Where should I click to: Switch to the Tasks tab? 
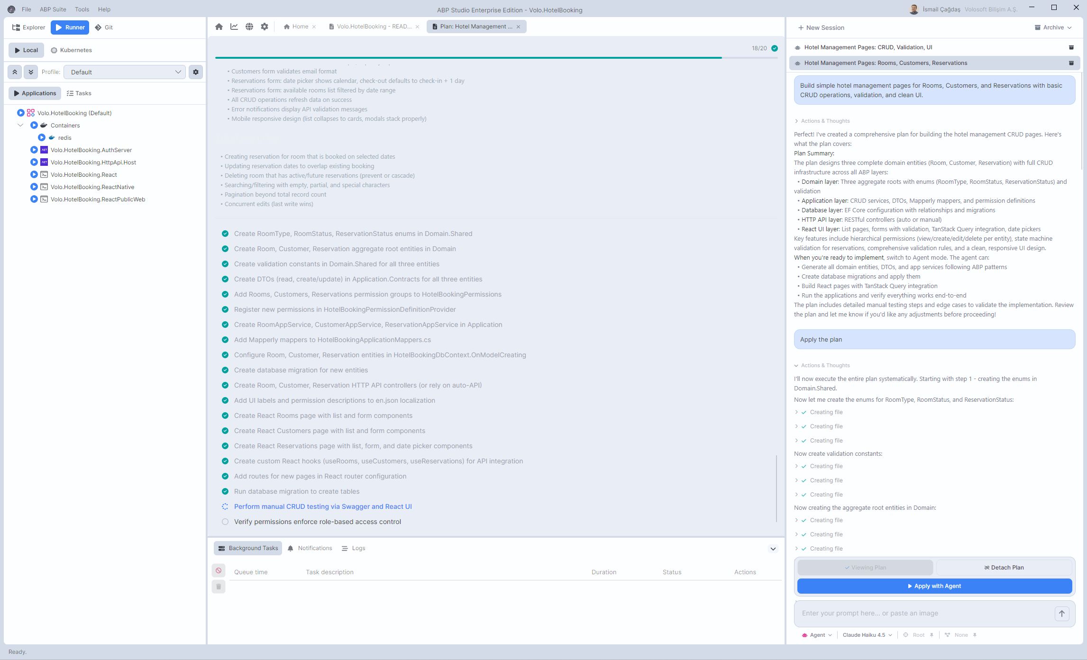79,93
